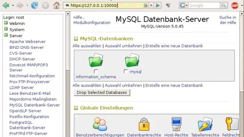The image size is (244, 137).
Task: Click upper Erstelle eine neue Datenbank link
Action: click(x=174, y=46)
